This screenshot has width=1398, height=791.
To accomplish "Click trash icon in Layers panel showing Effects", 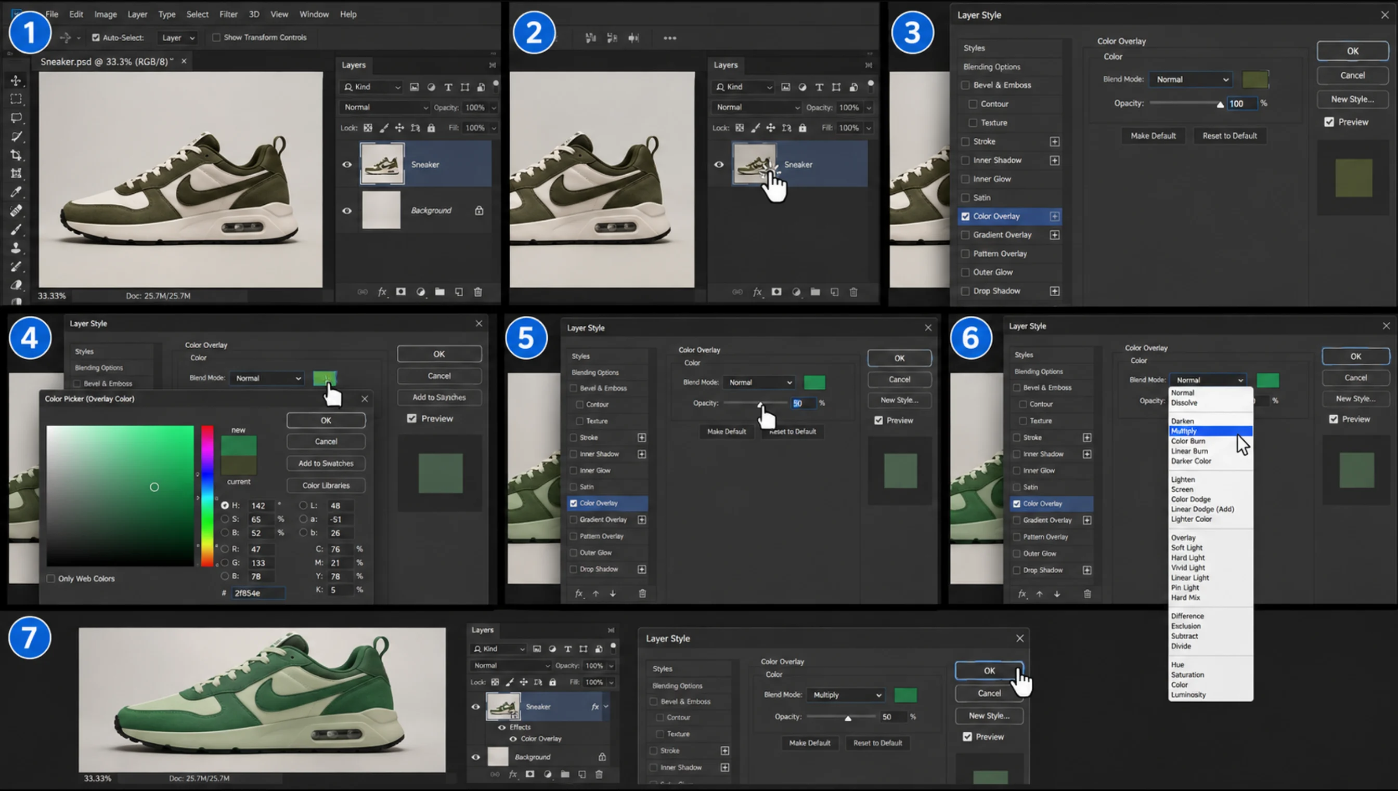I will pyautogui.click(x=599, y=774).
